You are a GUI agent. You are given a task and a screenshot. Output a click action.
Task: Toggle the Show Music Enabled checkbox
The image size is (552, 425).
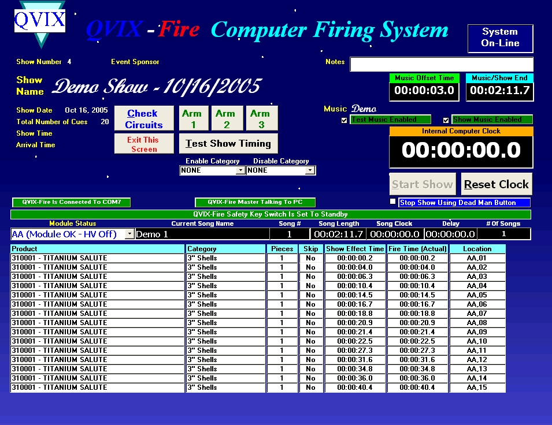[x=446, y=120]
